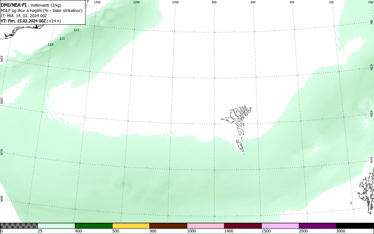This screenshot has width=374, height=234.
Task: Click the legend value "1400"
Action: coord(229,231)
